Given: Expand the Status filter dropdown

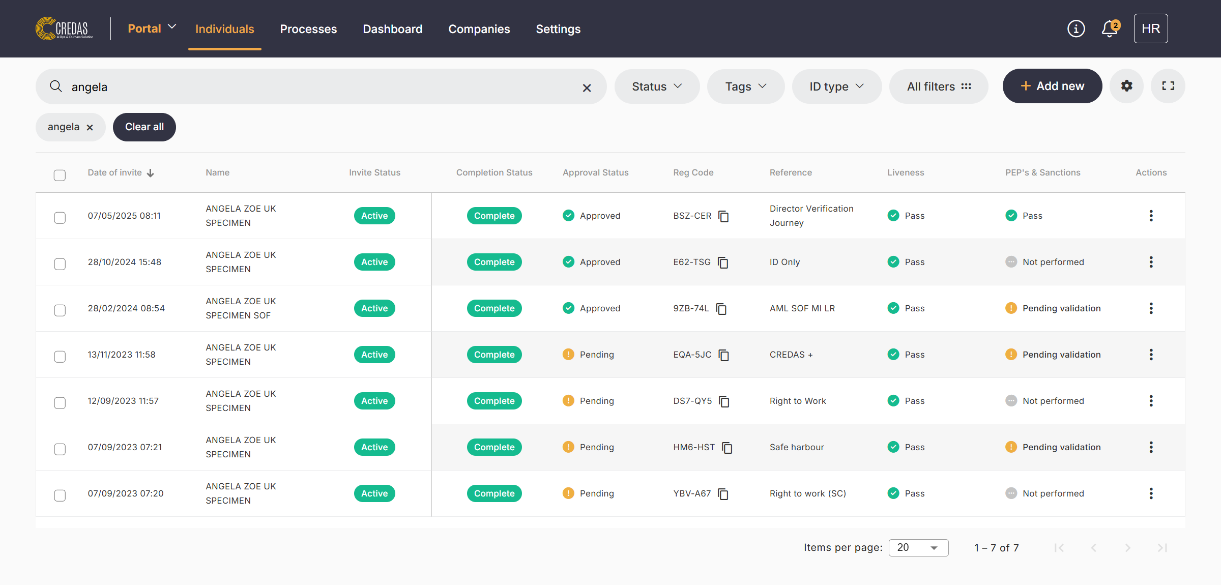Looking at the screenshot, I should (x=656, y=86).
